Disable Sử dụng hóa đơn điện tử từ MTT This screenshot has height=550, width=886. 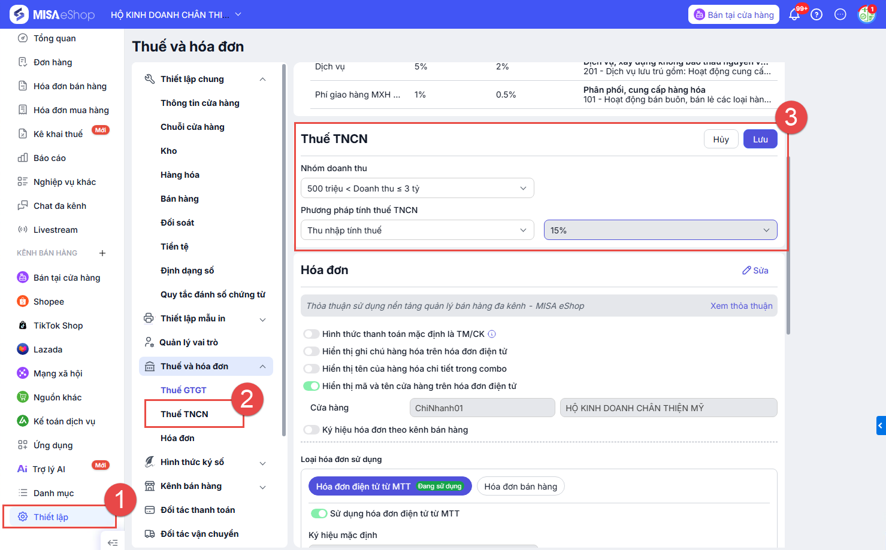coord(319,513)
